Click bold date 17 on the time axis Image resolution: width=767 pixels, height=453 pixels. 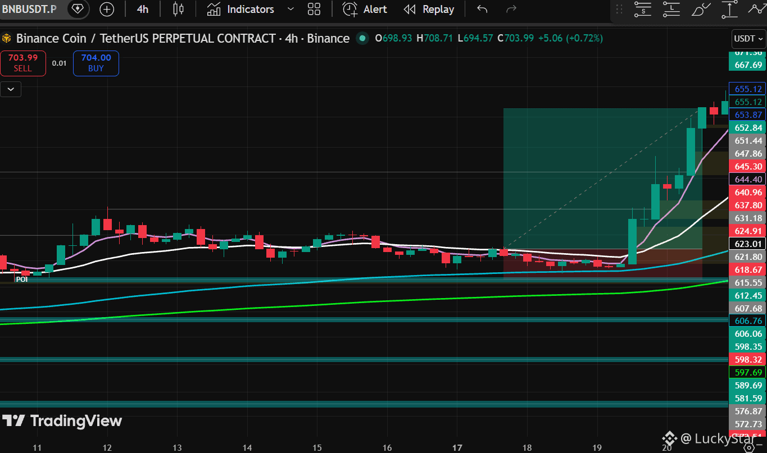pyautogui.click(x=457, y=447)
